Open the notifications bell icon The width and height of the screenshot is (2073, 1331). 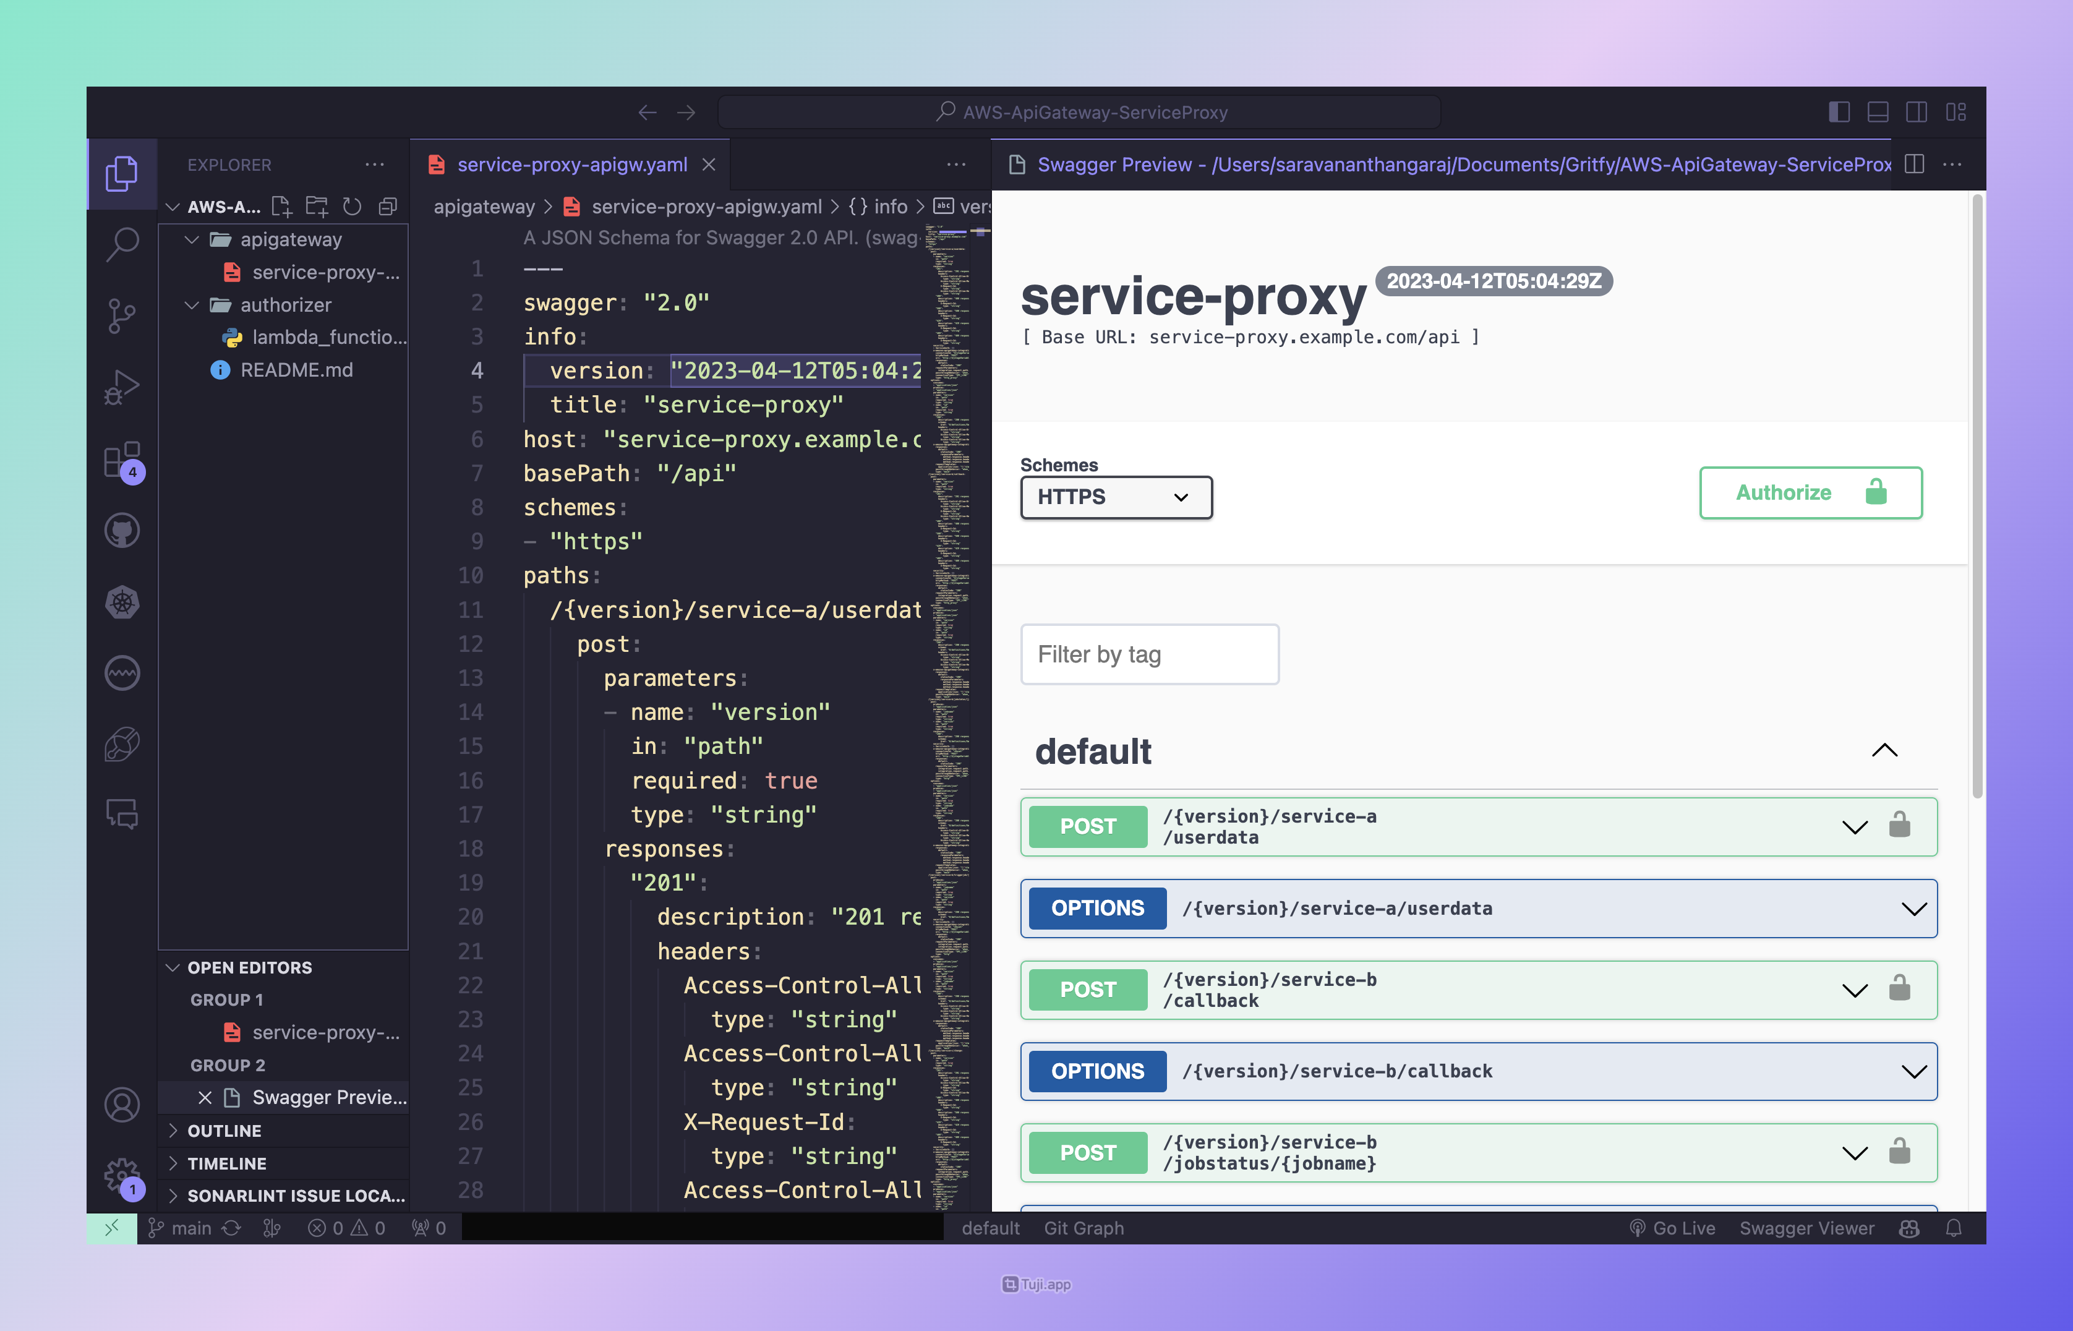pos(1953,1228)
